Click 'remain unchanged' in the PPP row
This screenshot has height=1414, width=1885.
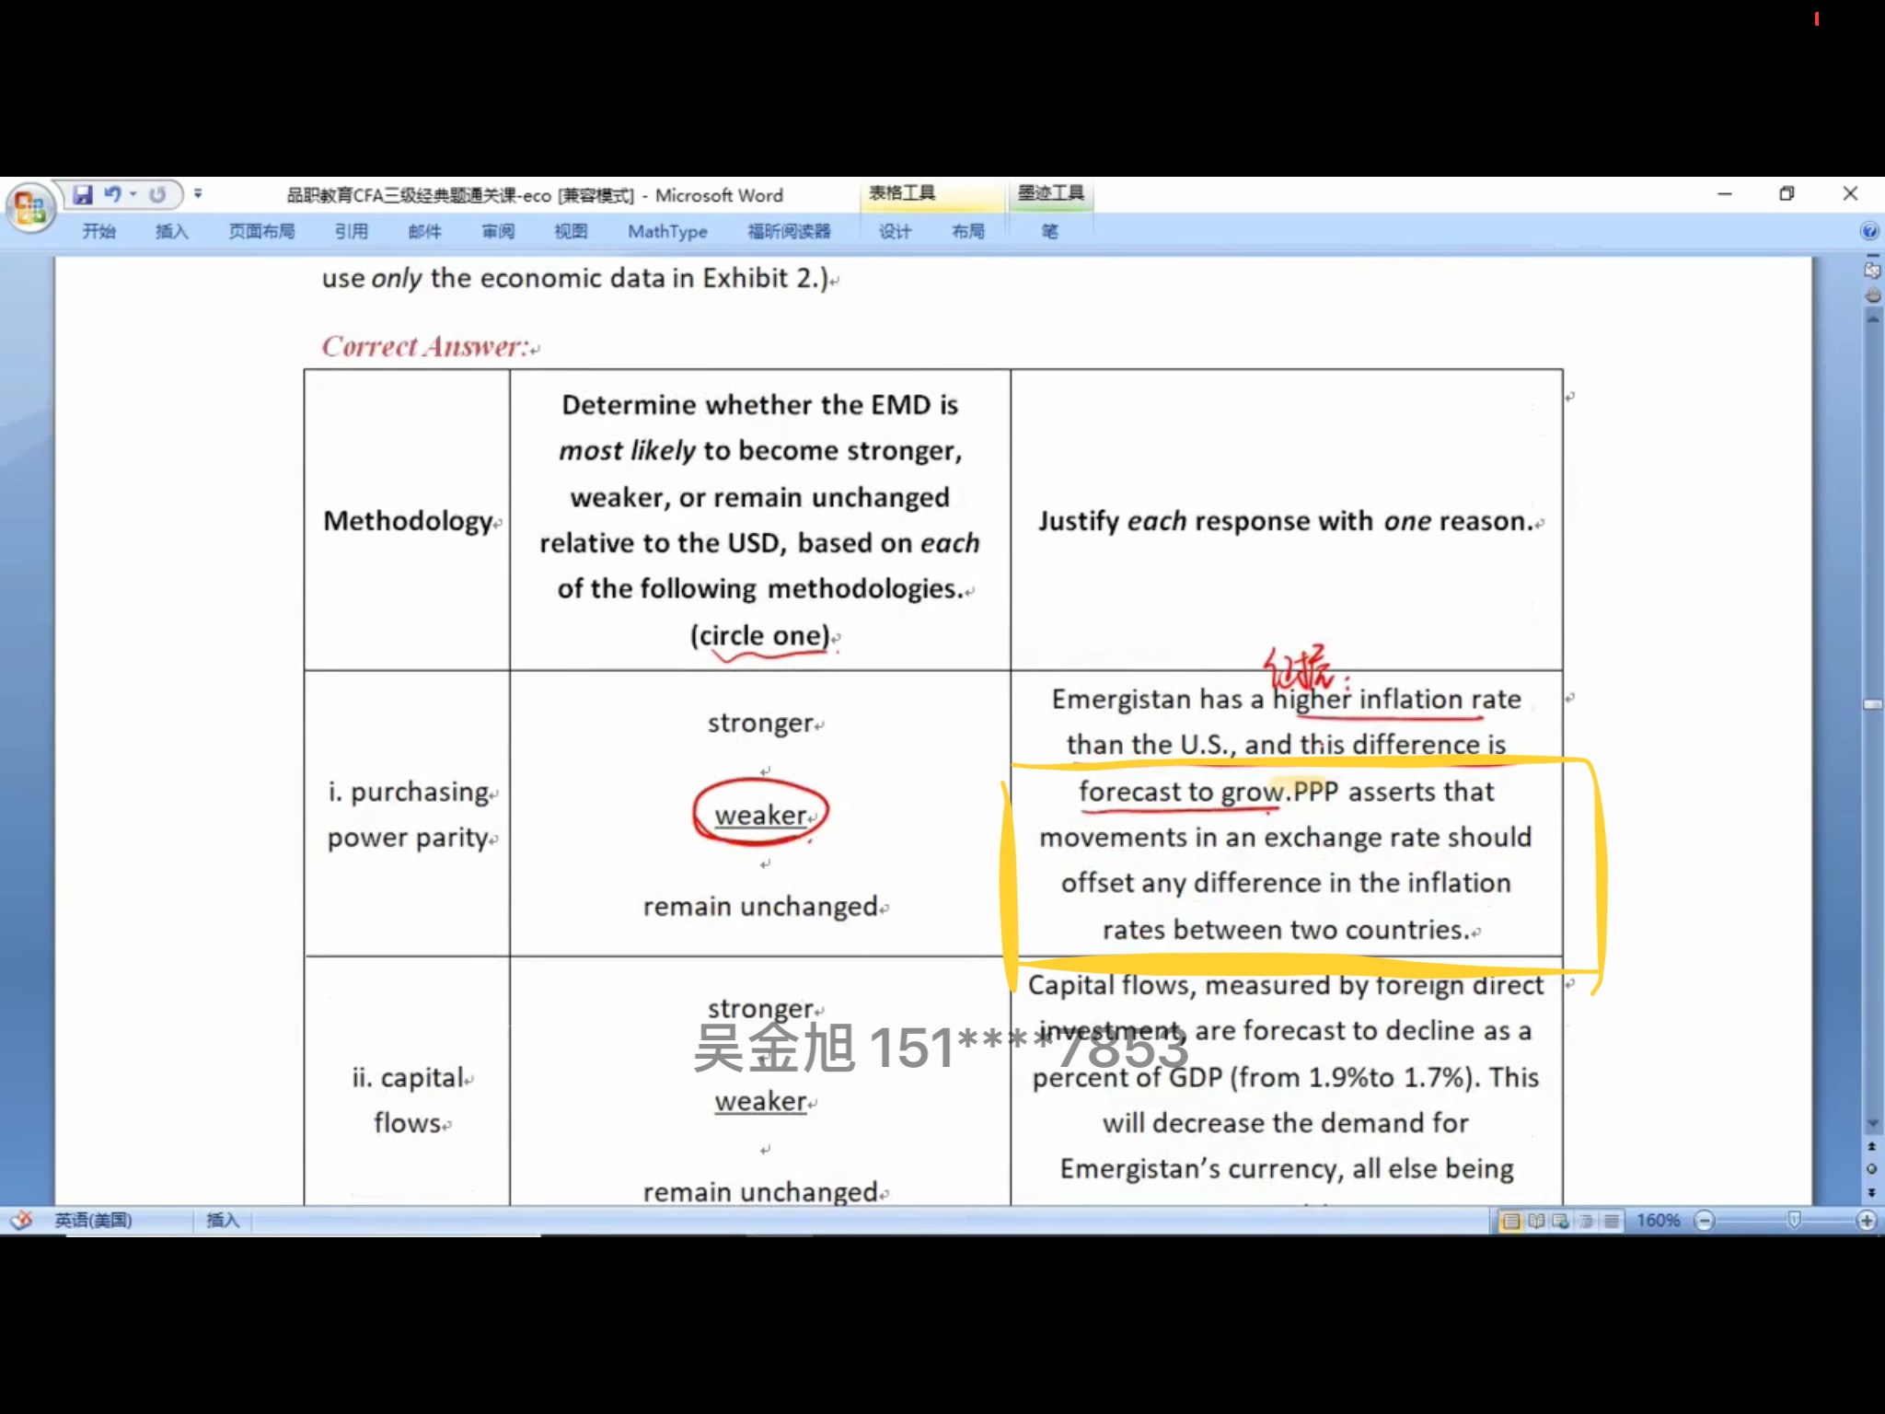click(x=760, y=907)
